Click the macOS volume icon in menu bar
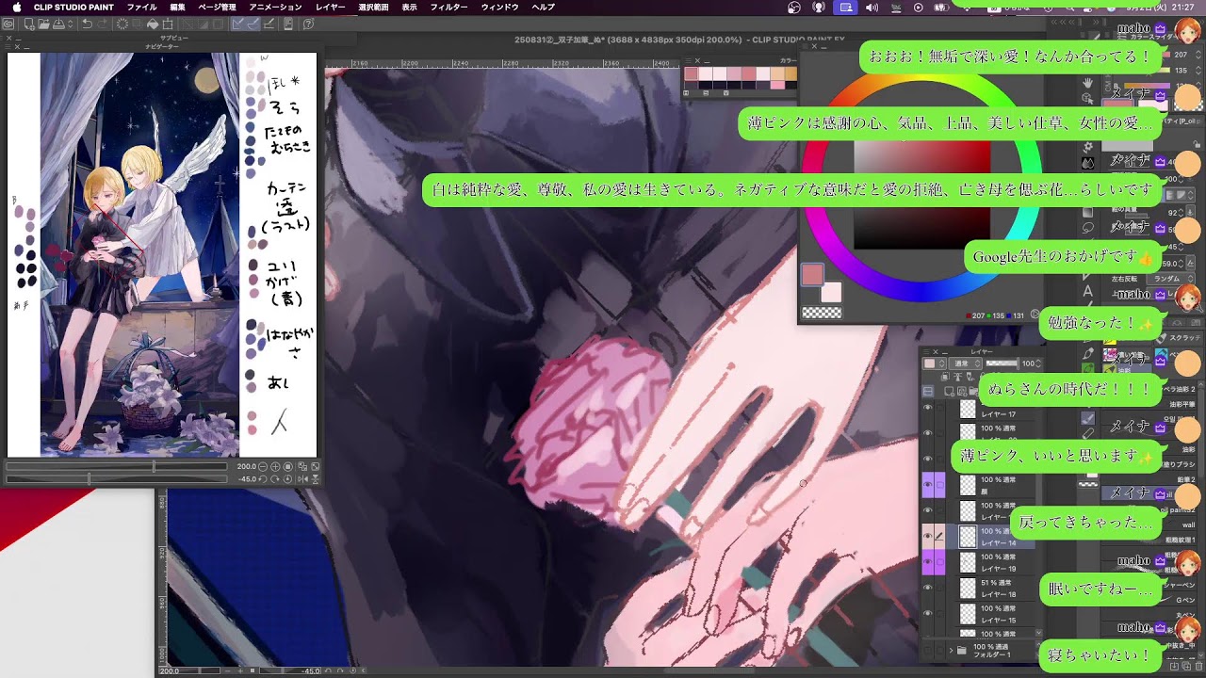The image size is (1206, 678). (x=872, y=7)
